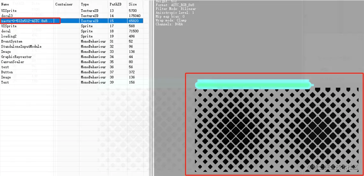The height and width of the screenshot is (176, 364).
Task: Click the size value 496 of loading2
Action: pos(132,36)
